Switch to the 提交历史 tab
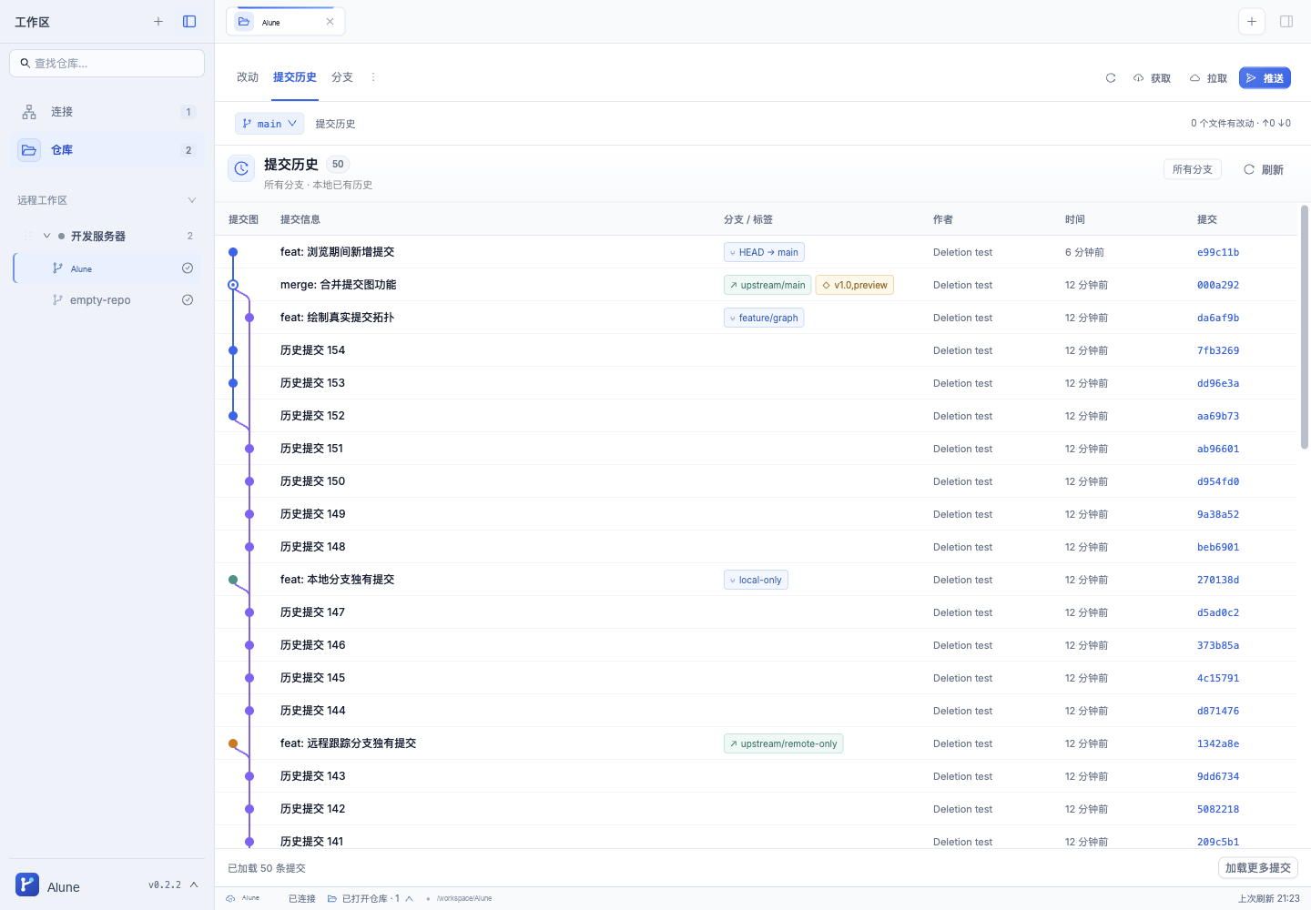This screenshot has width=1311, height=910. (295, 77)
